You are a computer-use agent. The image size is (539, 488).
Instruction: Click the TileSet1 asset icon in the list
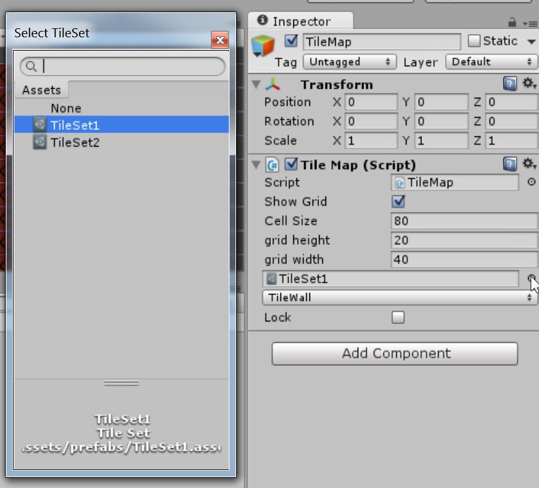click(39, 125)
